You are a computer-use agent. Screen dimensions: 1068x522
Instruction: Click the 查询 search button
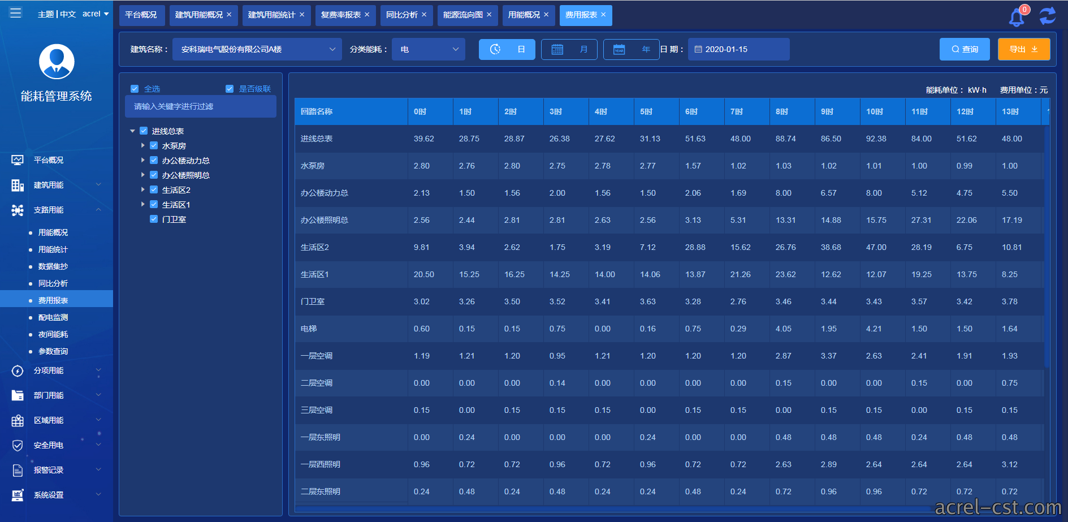tap(965, 49)
